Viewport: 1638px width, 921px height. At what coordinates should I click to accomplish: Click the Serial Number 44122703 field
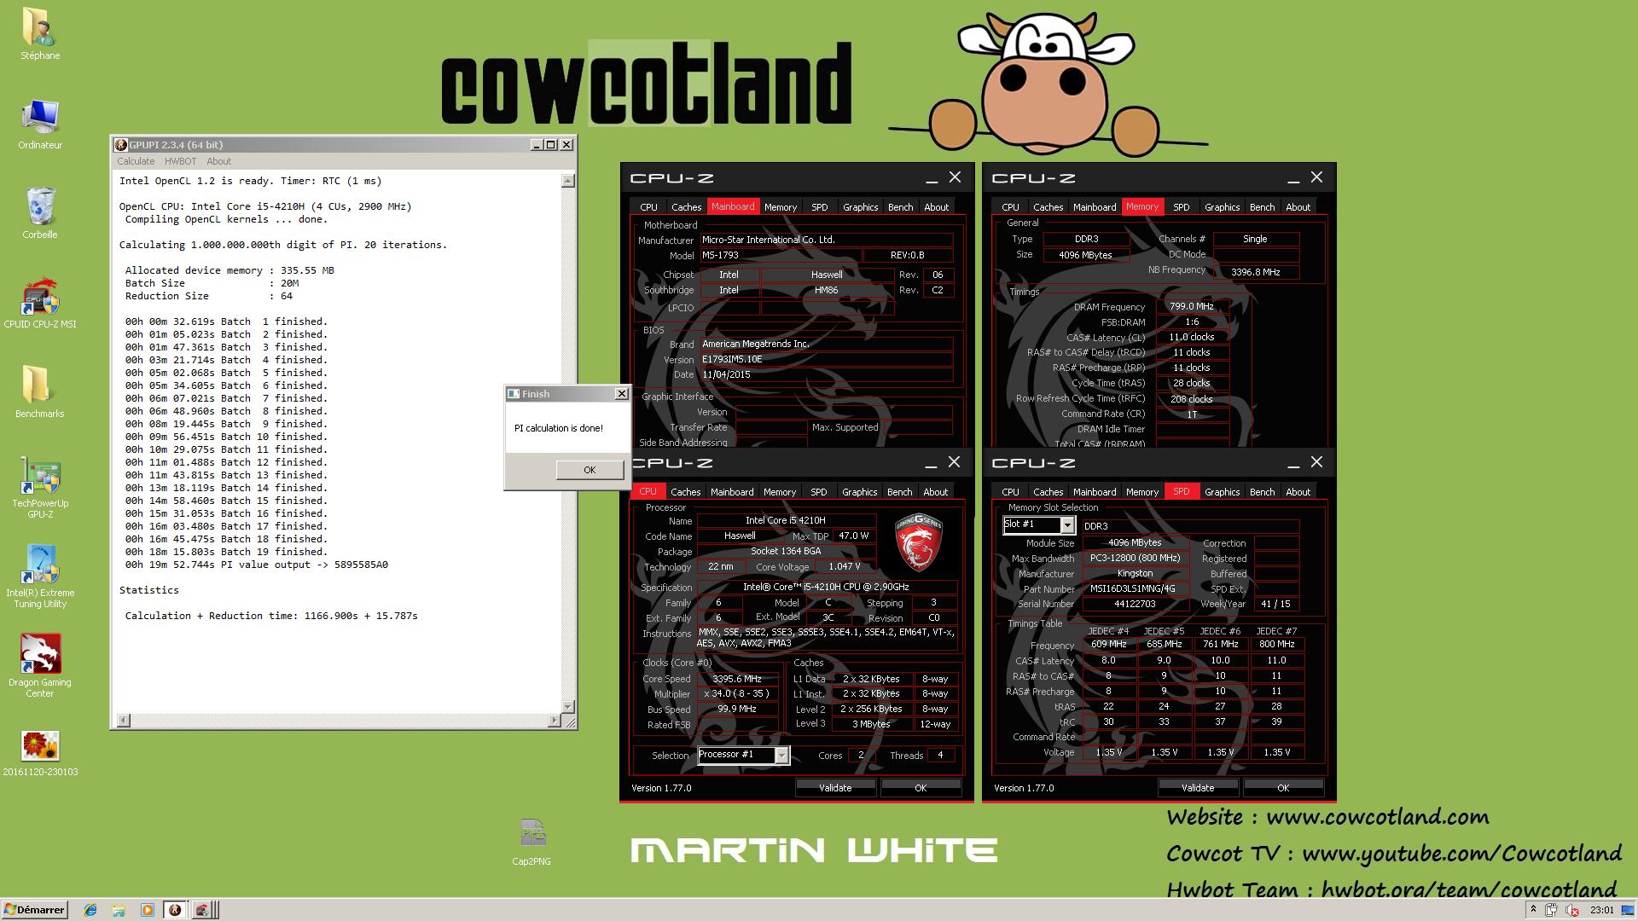[x=1135, y=604]
